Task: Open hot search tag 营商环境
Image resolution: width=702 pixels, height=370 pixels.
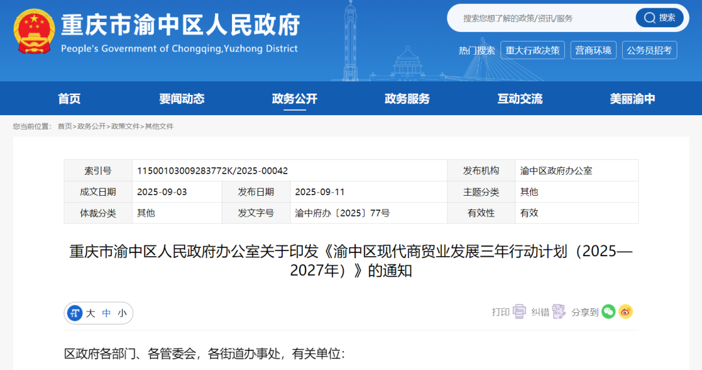Action: point(593,50)
